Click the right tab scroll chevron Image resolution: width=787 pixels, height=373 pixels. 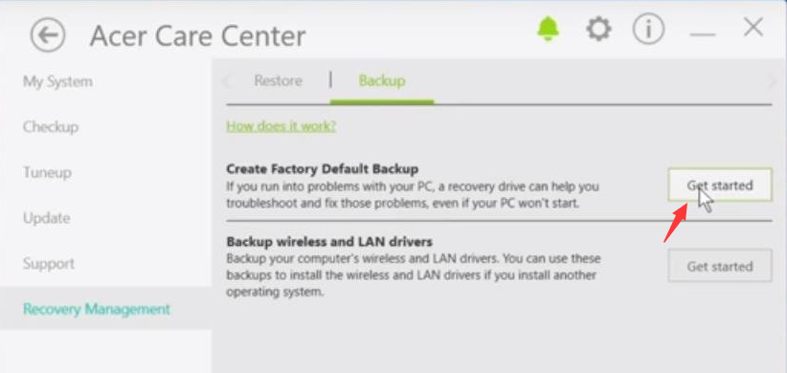pos(772,81)
